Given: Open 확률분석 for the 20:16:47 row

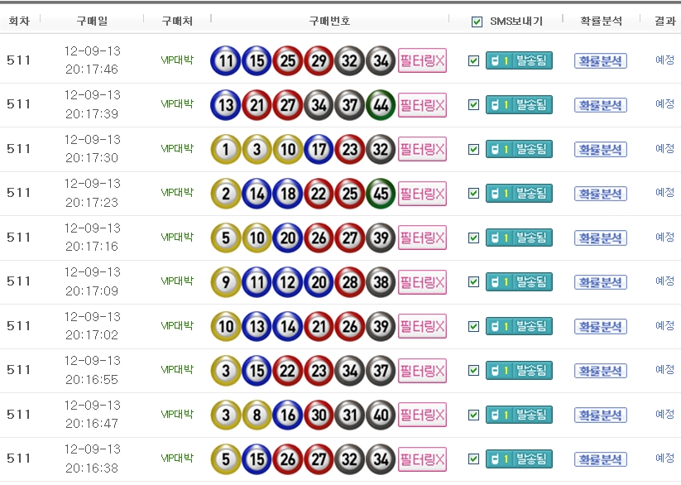Looking at the screenshot, I should pyautogui.click(x=601, y=415).
